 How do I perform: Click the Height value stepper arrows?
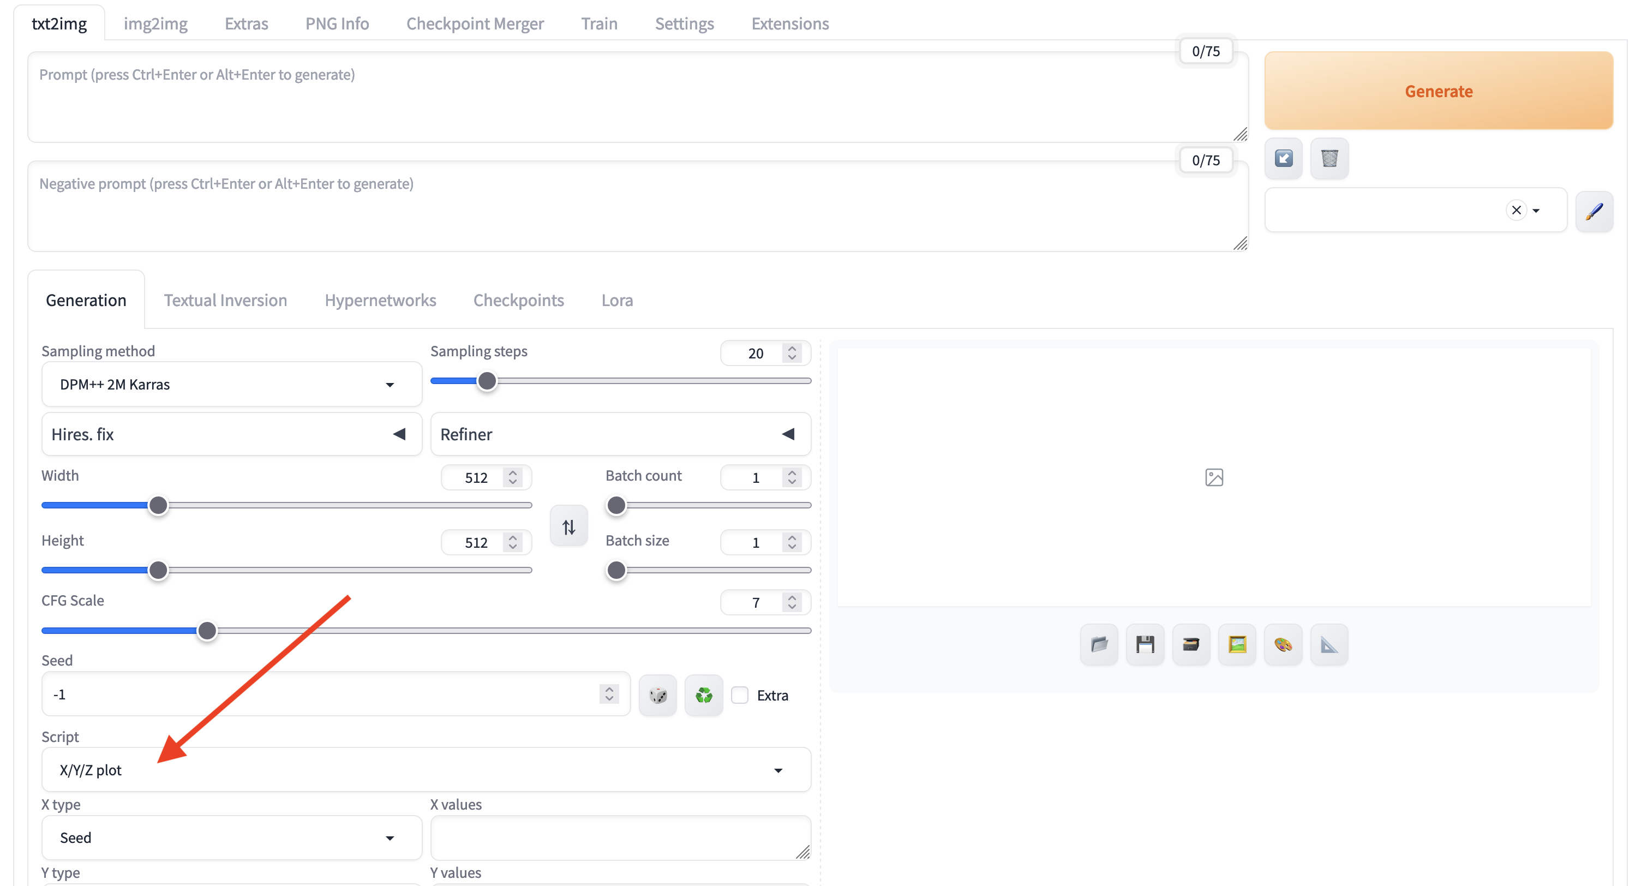point(513,542)
